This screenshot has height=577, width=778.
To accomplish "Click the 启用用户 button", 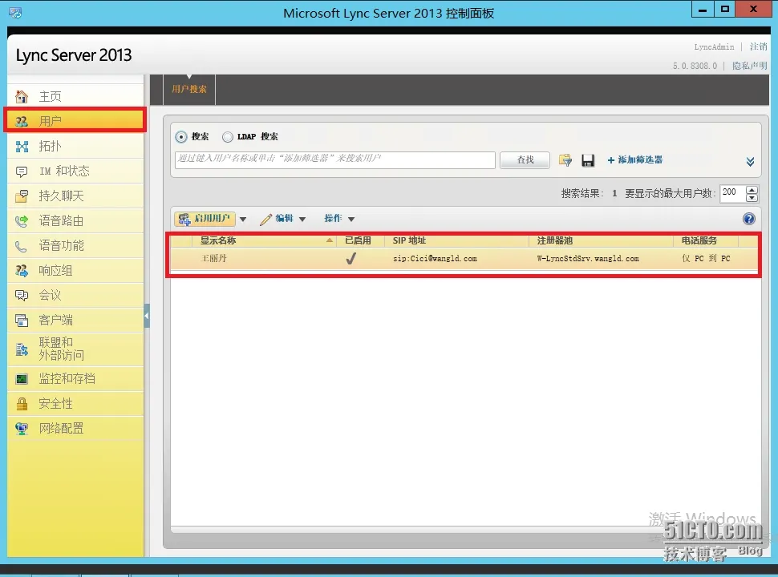I will tap(205, 219).
